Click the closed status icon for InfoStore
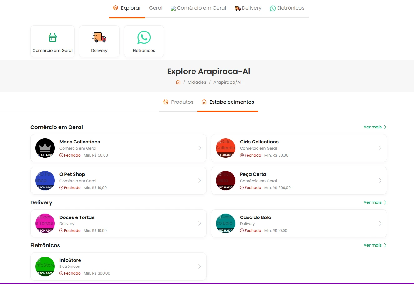Screen dimensions: 414x284 [x=61, y=273]
